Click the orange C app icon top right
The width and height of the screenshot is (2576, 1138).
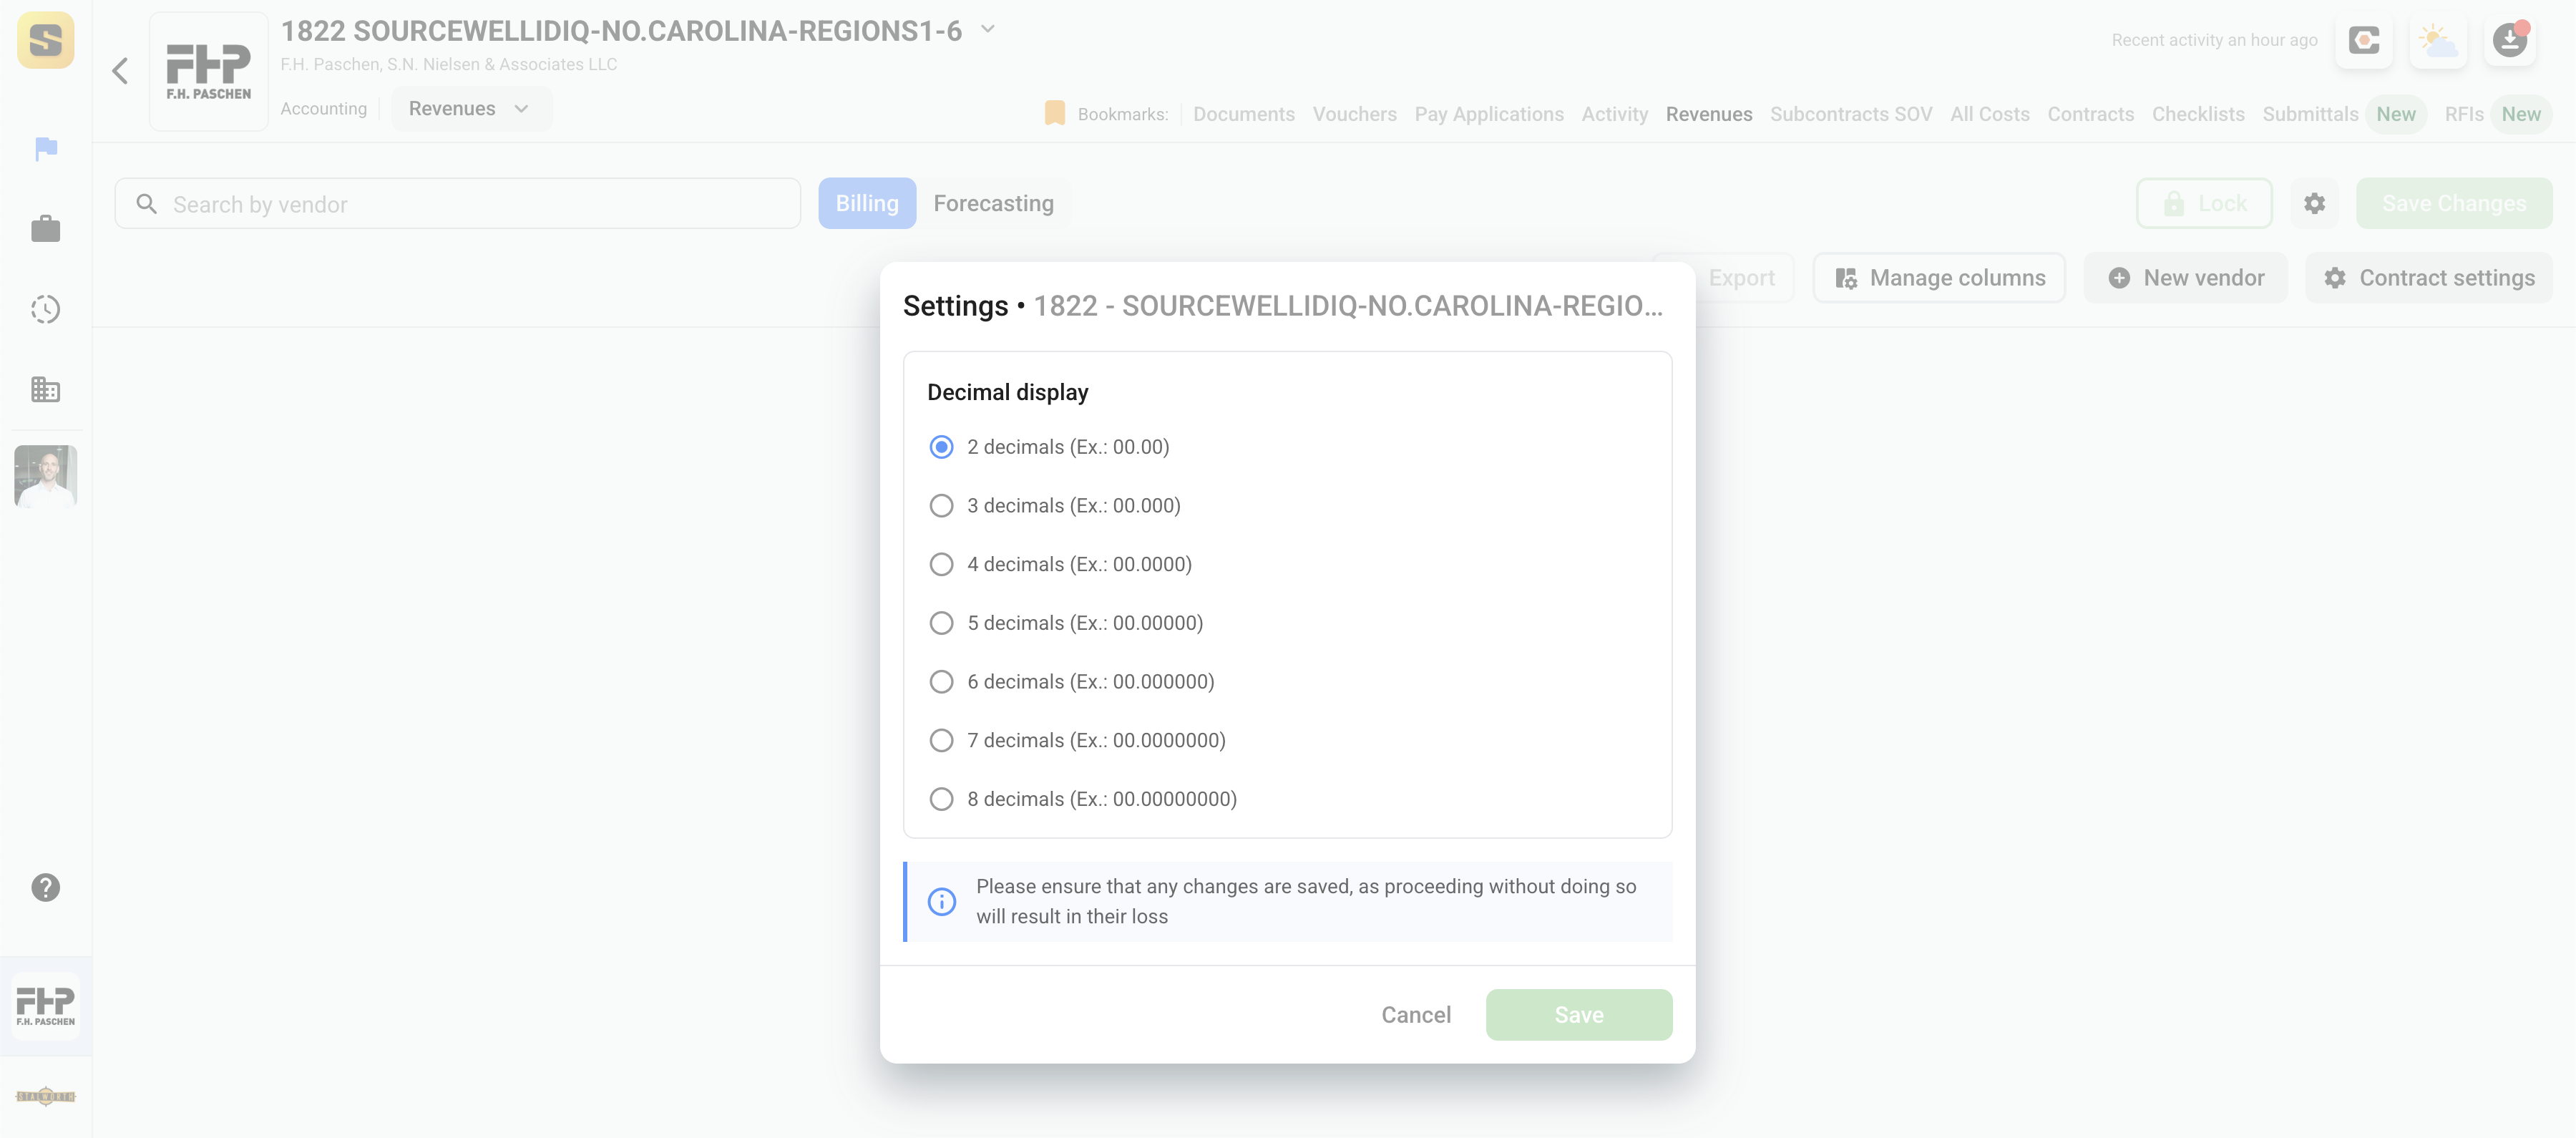pyautogui.click(x=2365, y=40)
